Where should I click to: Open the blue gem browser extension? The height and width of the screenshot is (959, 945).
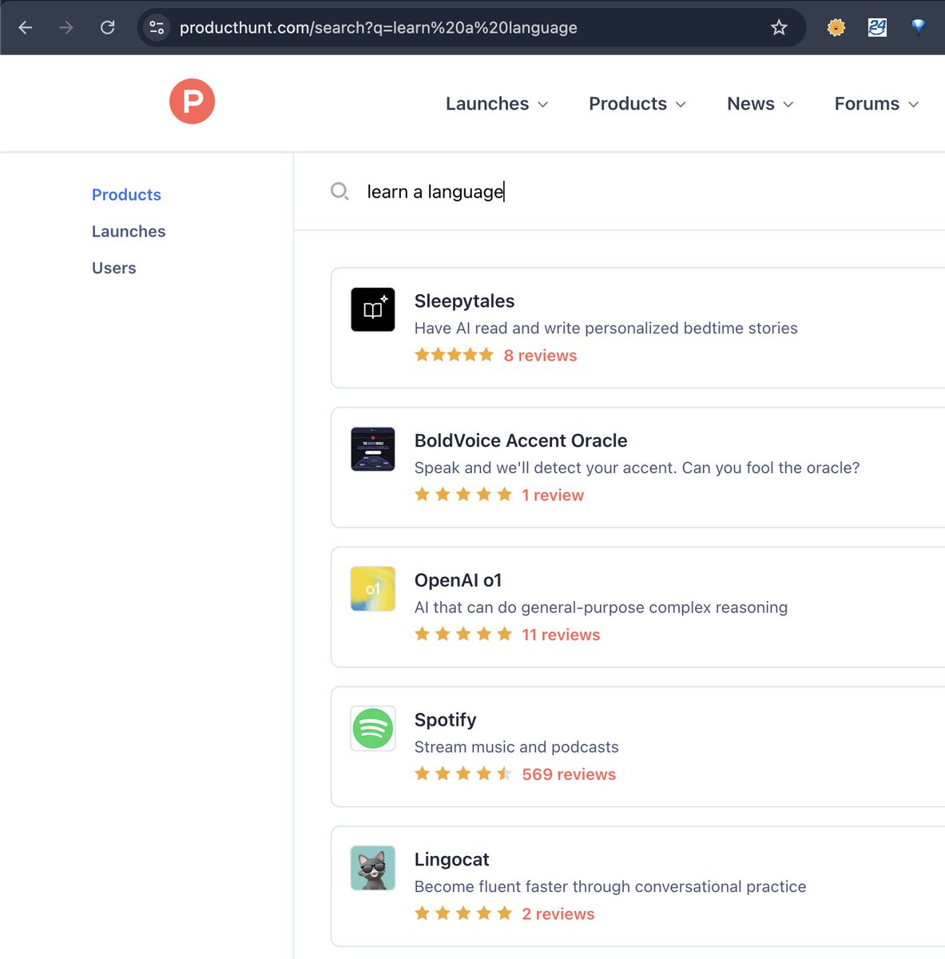(919, 27)
